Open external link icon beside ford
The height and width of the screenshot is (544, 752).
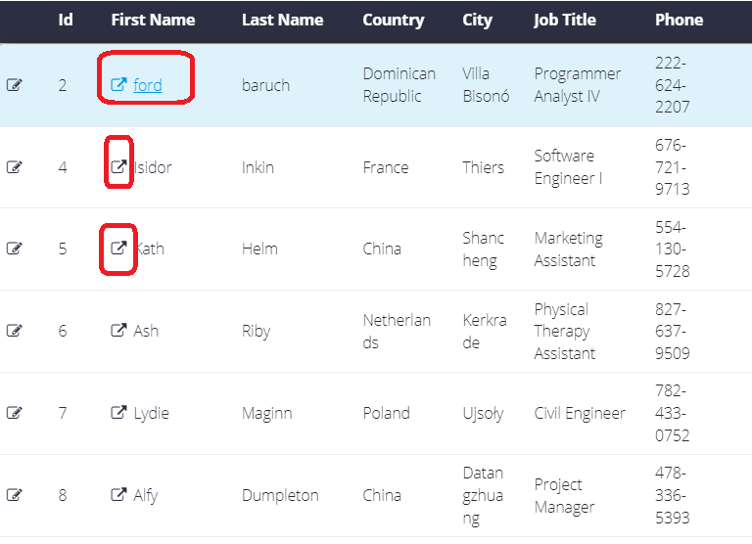point(118,84)
